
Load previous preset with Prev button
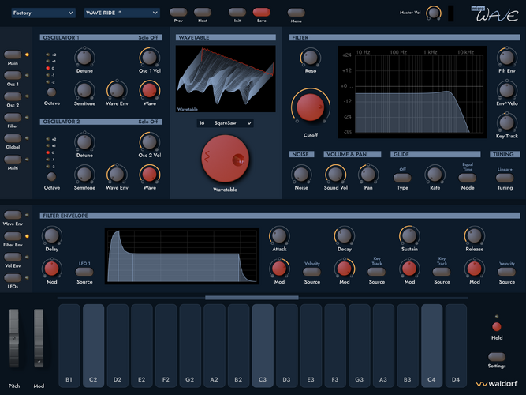pyautogui.click(x=178, y=12)
